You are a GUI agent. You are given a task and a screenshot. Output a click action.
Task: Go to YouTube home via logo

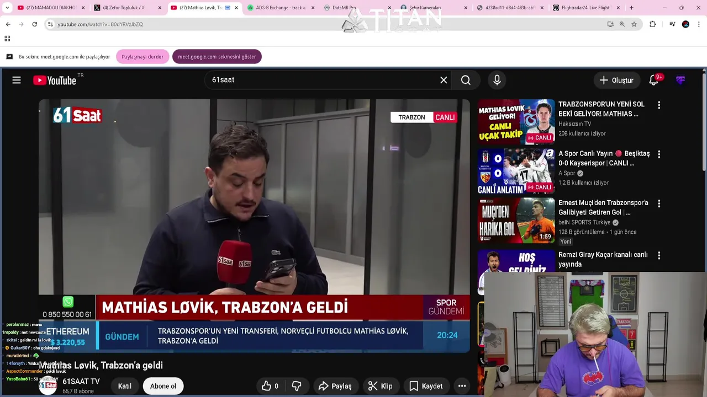(x=55, y=81)
